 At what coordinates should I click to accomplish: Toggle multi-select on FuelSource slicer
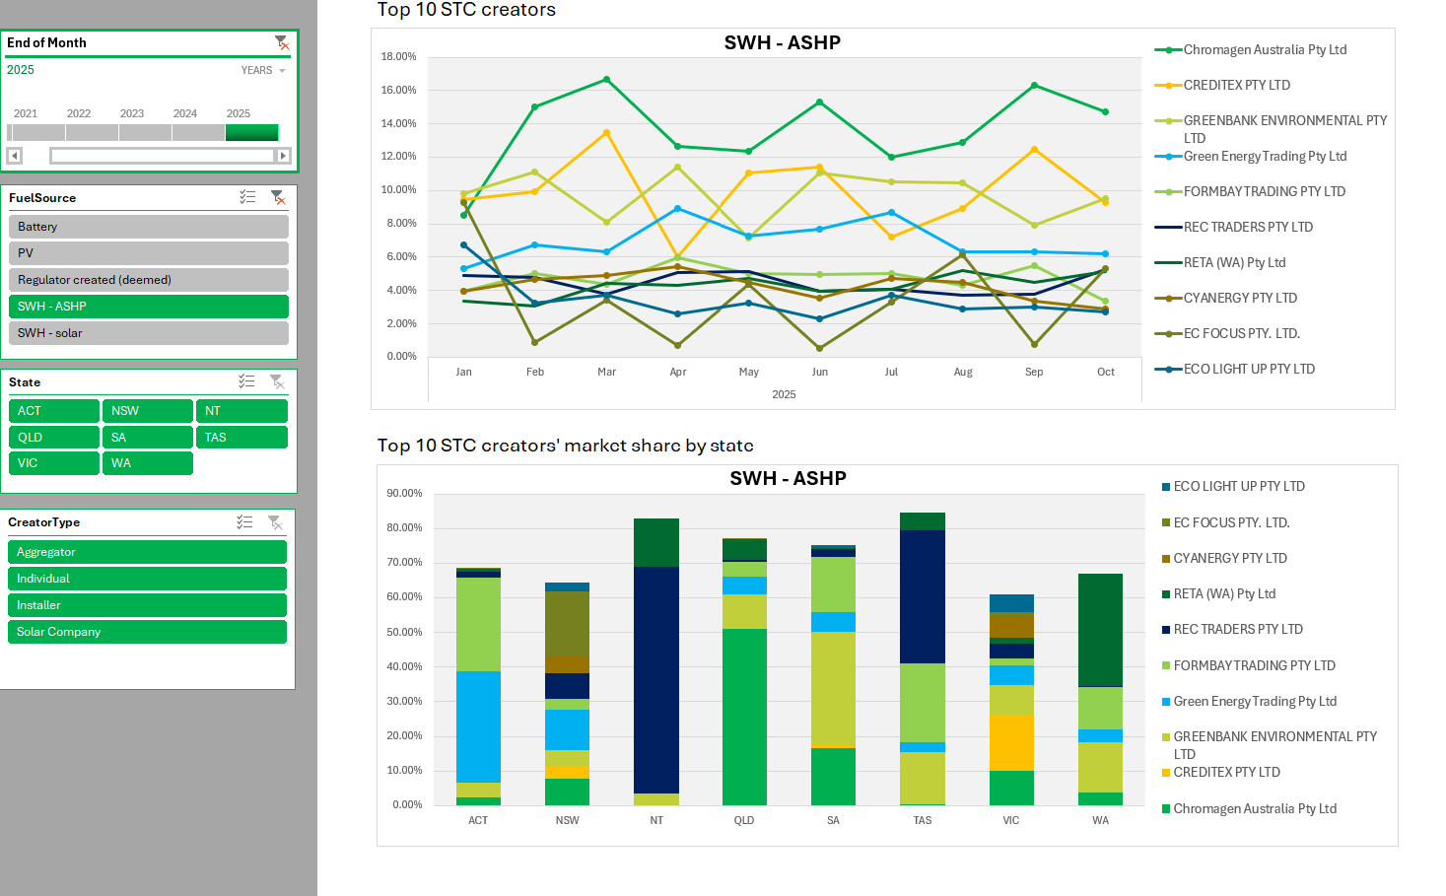pos(247,197)
